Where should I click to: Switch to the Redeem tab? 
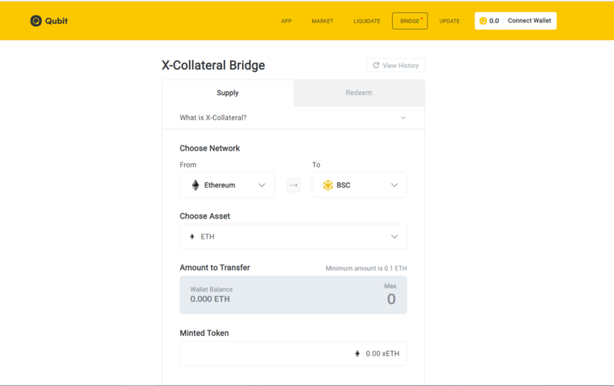pyautogui.click(x=359, y=93)
